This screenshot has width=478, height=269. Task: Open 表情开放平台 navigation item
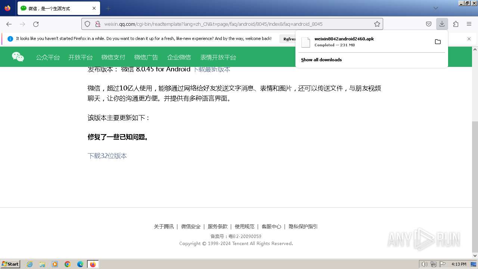click(218, 58)
